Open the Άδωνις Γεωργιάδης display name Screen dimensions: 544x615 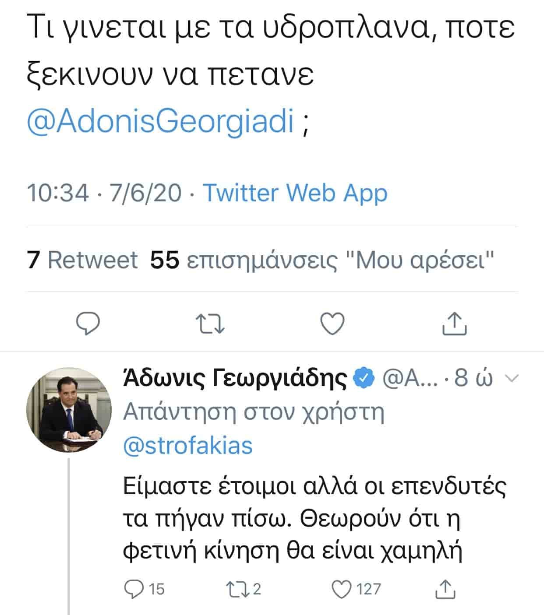pos(235,378)
